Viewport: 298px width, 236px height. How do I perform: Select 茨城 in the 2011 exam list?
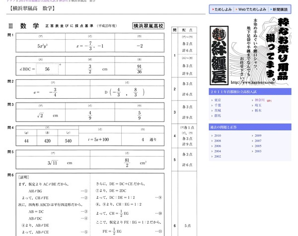point(218,110)
